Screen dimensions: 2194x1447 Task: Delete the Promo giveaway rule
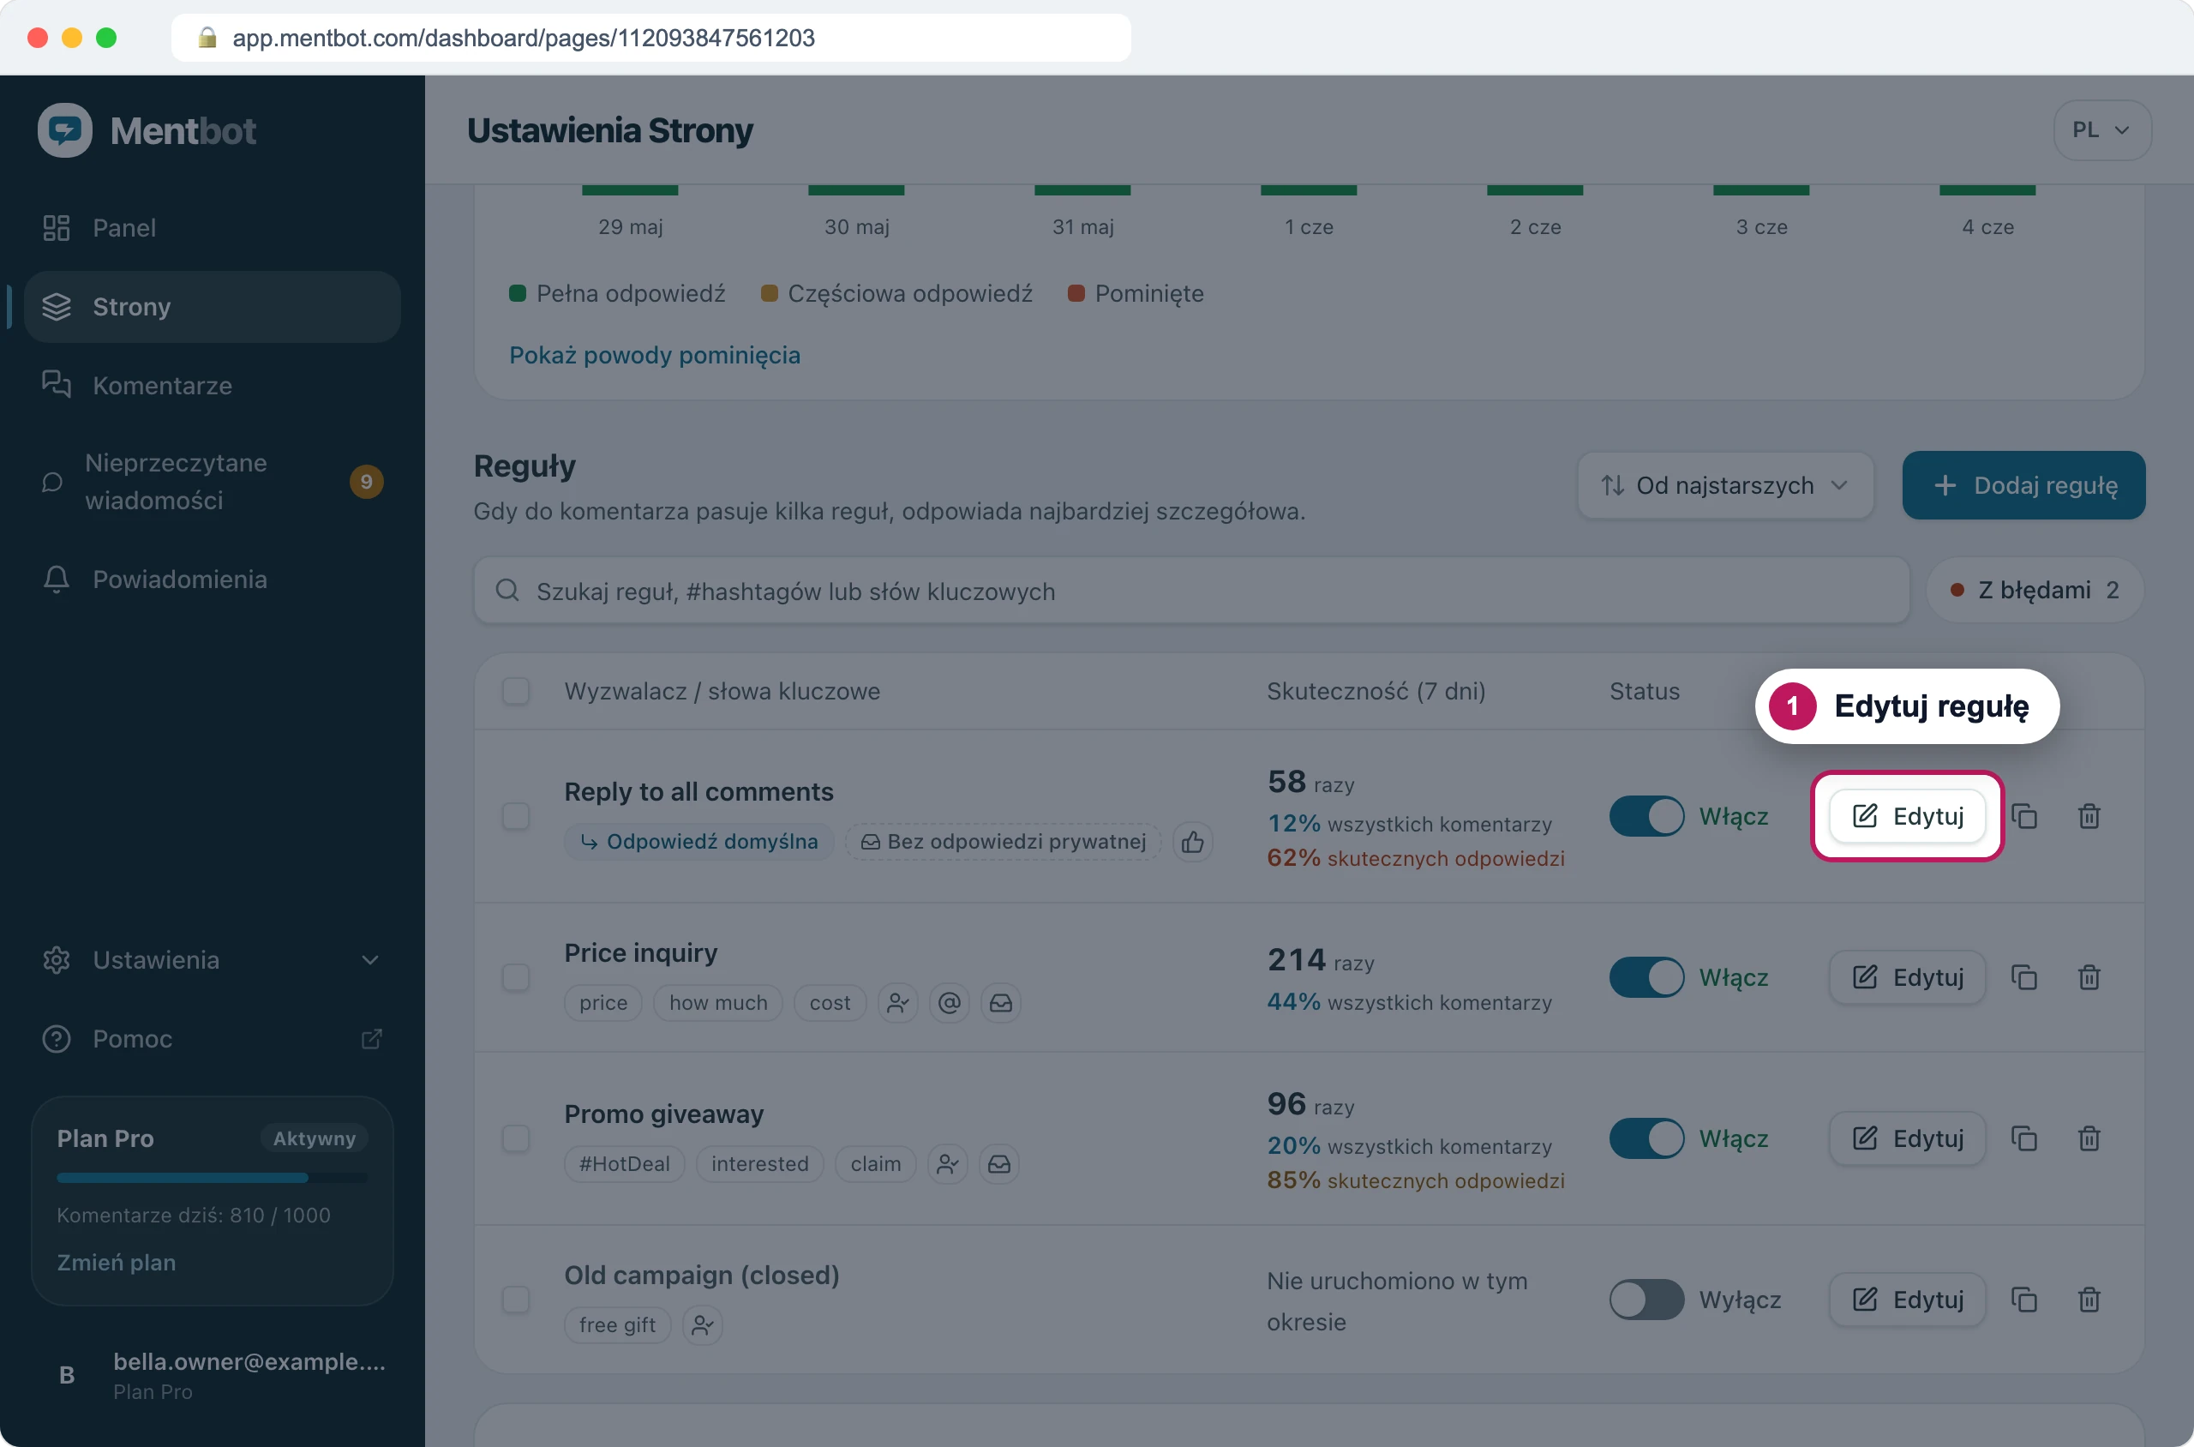(x=2089, y=1138)
